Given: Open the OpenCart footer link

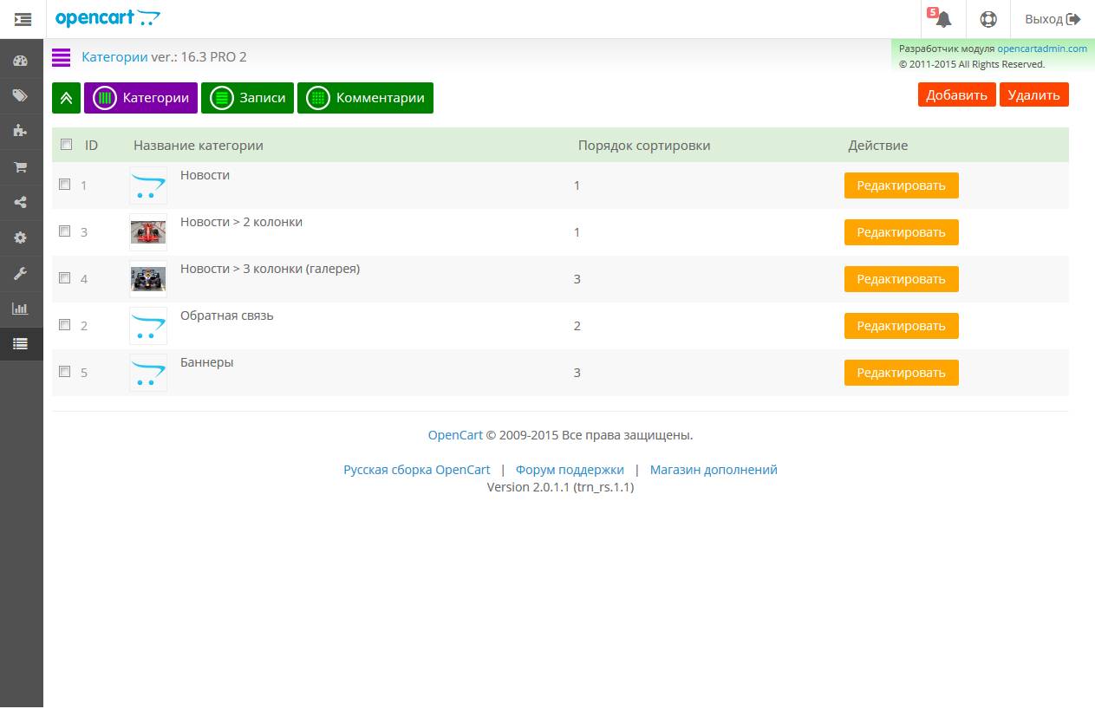Looking at the screenshot, I should click(x=455, y=435).
